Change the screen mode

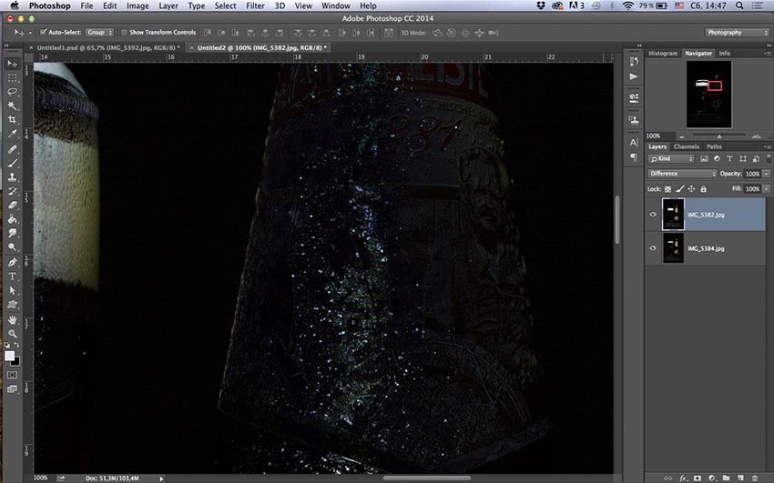point(13,389)
